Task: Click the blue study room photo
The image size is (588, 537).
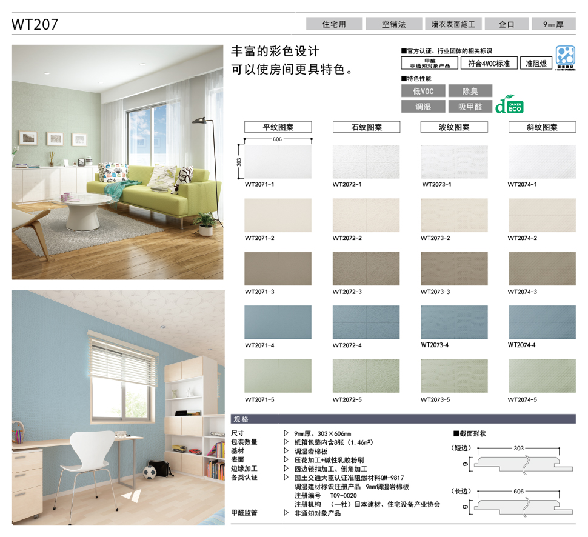Action: tap(117, 407)
